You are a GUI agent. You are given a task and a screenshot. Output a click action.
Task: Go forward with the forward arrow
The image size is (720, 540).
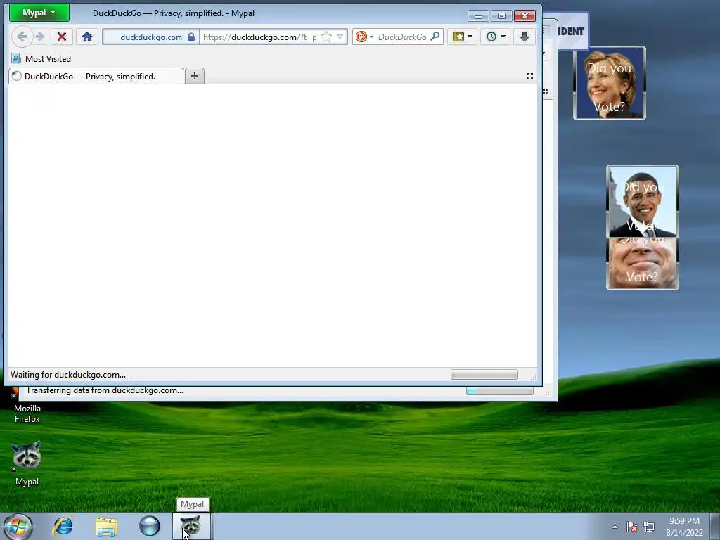tap(40, 37)
